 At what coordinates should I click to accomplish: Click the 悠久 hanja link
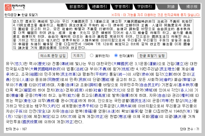[19, 64]
